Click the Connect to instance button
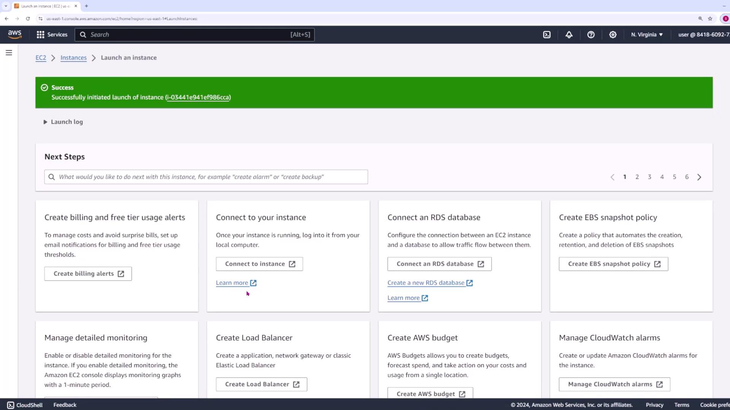The height and width of the screenshot is (410, 730). [259, 264]
